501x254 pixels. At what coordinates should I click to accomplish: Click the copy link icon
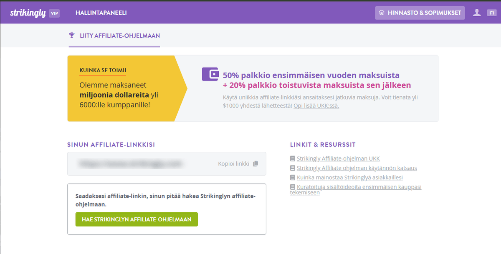pyautogui.click(x=256, y=164)
